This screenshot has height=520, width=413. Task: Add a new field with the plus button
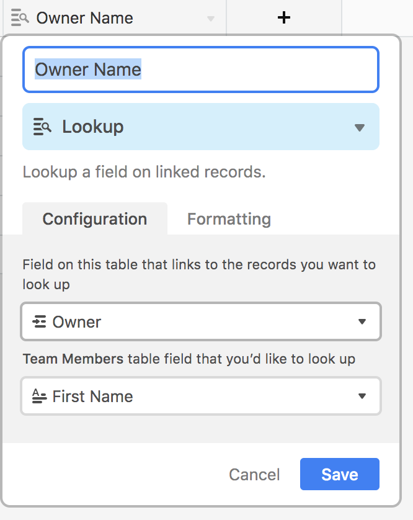tap(283, 18)
